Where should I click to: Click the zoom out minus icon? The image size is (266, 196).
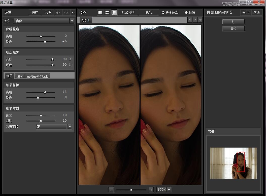111,190
